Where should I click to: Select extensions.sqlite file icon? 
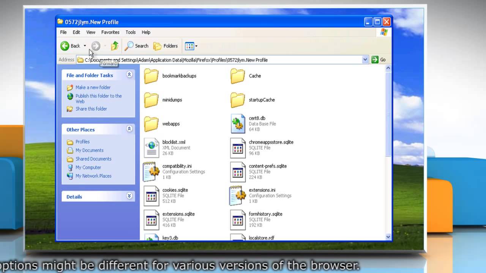point(151,220)
